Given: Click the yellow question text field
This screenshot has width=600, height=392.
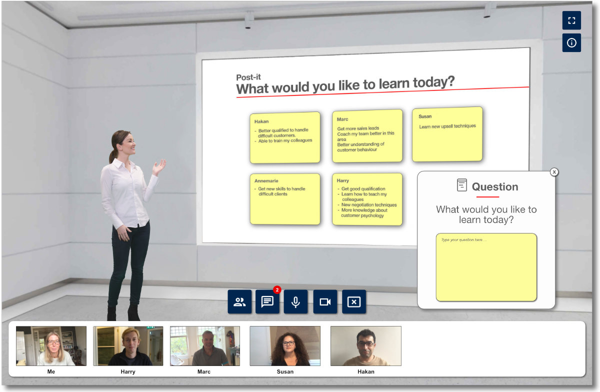Looking at the screenshot, I should click(486, 267).
